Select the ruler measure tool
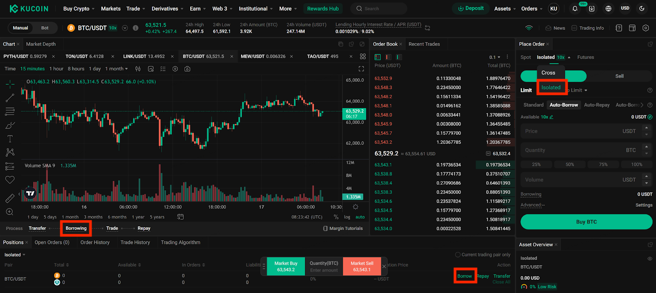Screen dimensions: 656x293 pos(10,198)
